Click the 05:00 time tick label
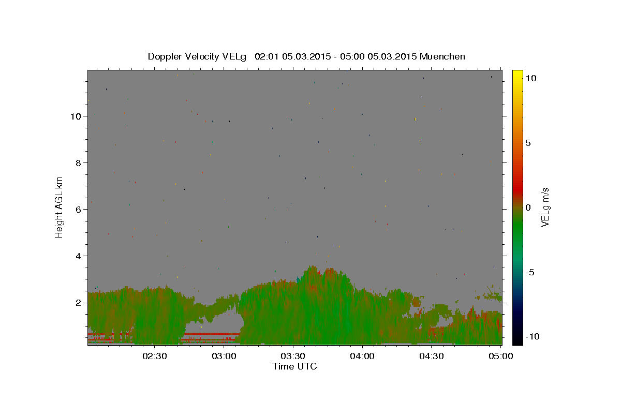Image resolution: width=621 pixels, height=414 pixels. pyautogui.click(x=500, y=356)
